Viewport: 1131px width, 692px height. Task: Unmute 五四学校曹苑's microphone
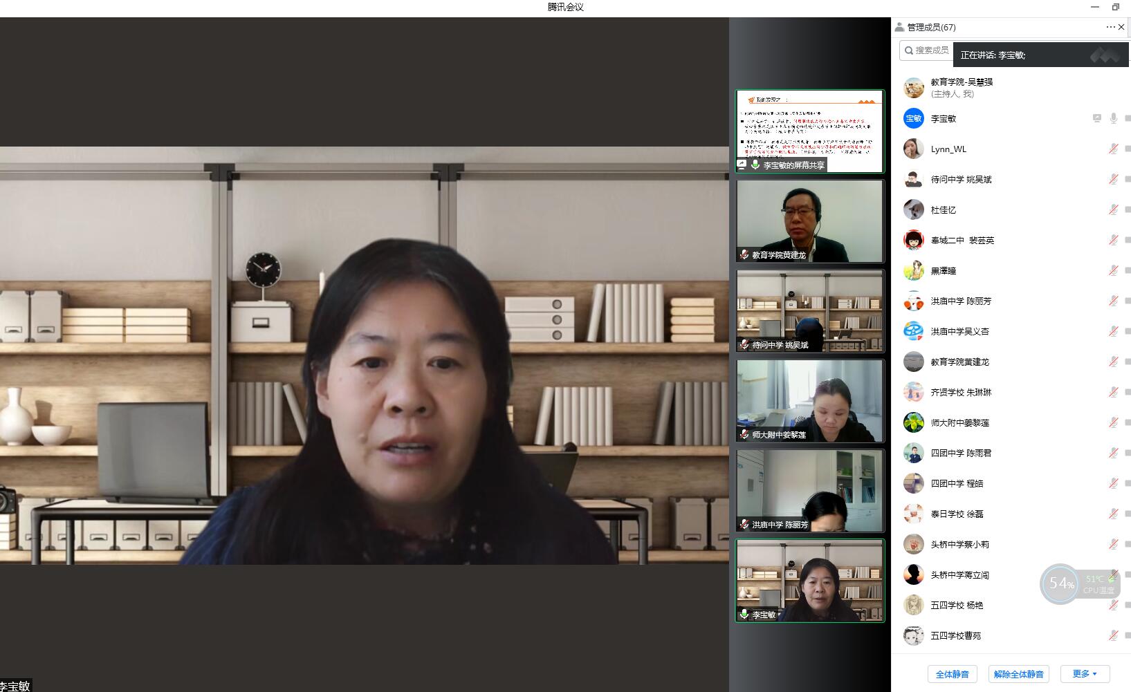[1114, 635]
